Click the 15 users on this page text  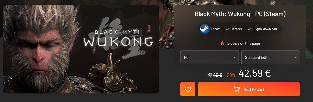[x=243, y=43]
